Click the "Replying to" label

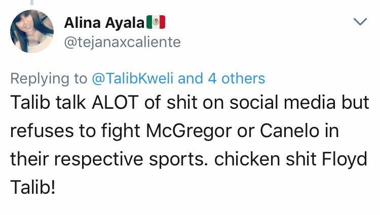[49, 78]
